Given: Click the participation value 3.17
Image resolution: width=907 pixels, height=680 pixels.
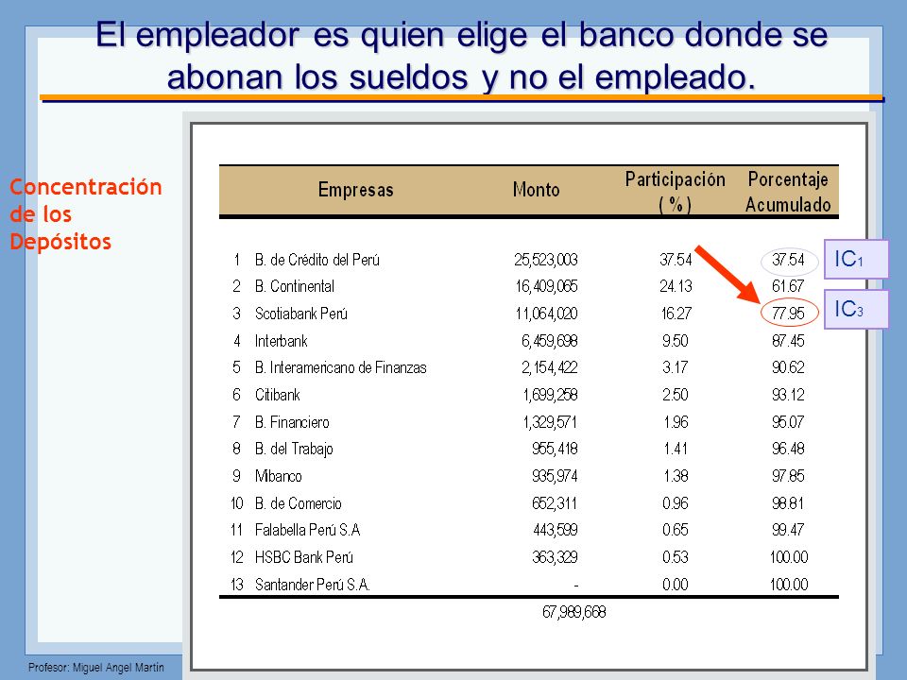Looking at the screenshot, I should coord(675,367).
